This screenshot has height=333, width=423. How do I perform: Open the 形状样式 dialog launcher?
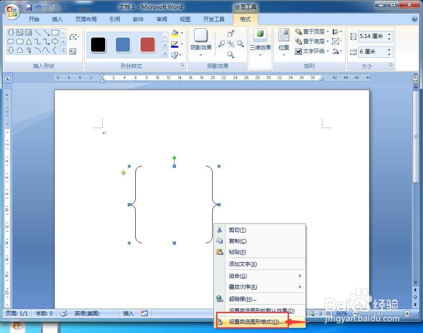[x=183, y=65]
